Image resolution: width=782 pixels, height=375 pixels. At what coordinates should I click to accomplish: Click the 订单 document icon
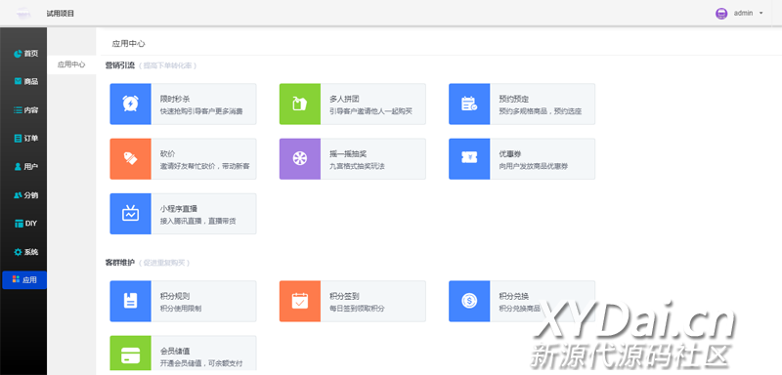(18, 138)
